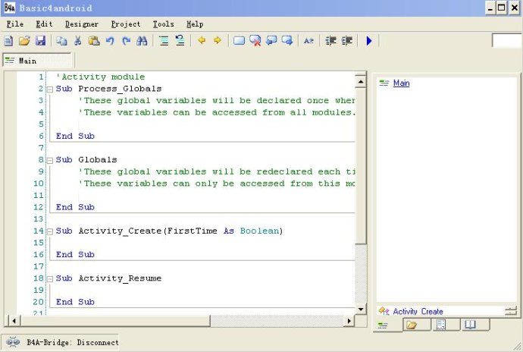
Task: Open Find with the binoculars icon
Action: [x=142, y=41]
